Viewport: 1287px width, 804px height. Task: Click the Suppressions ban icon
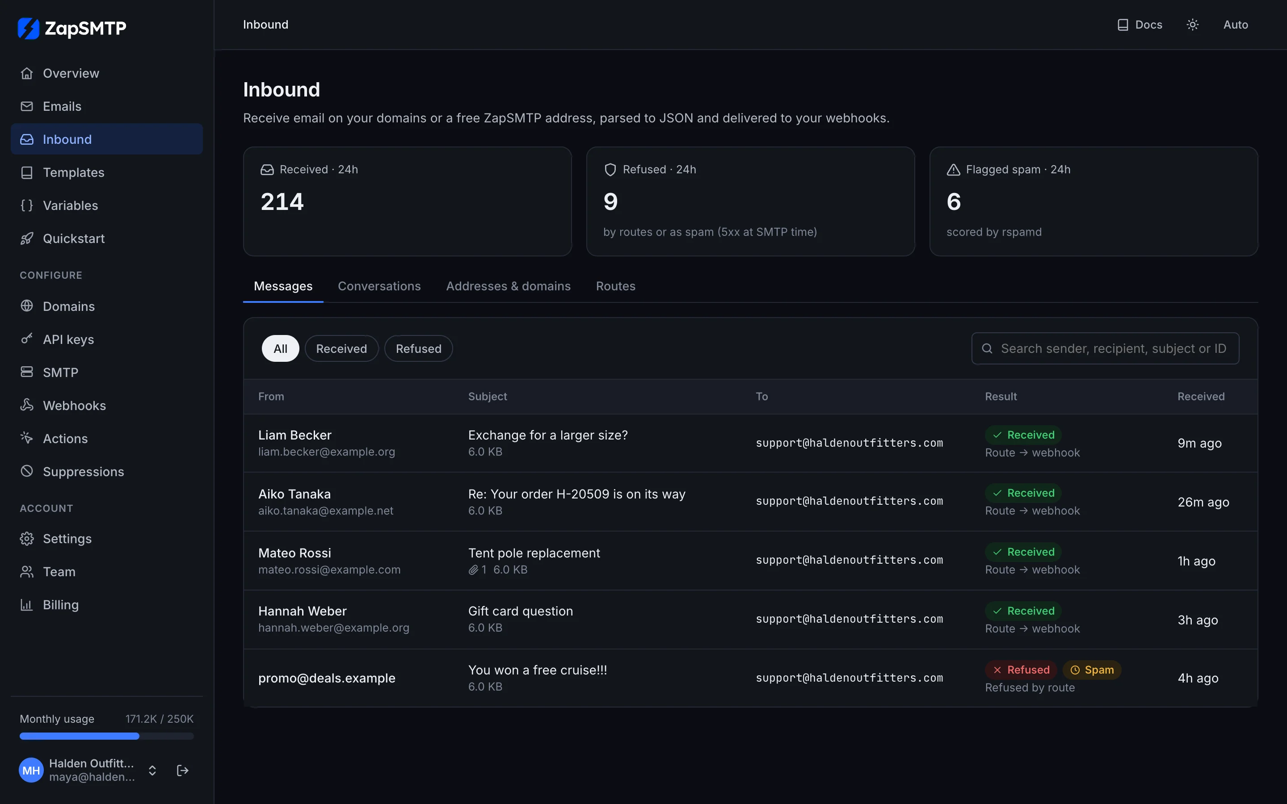tap(27, 471)
